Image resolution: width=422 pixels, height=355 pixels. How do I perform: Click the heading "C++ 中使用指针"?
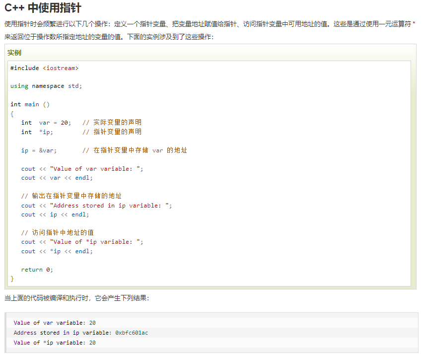[43, 7]
